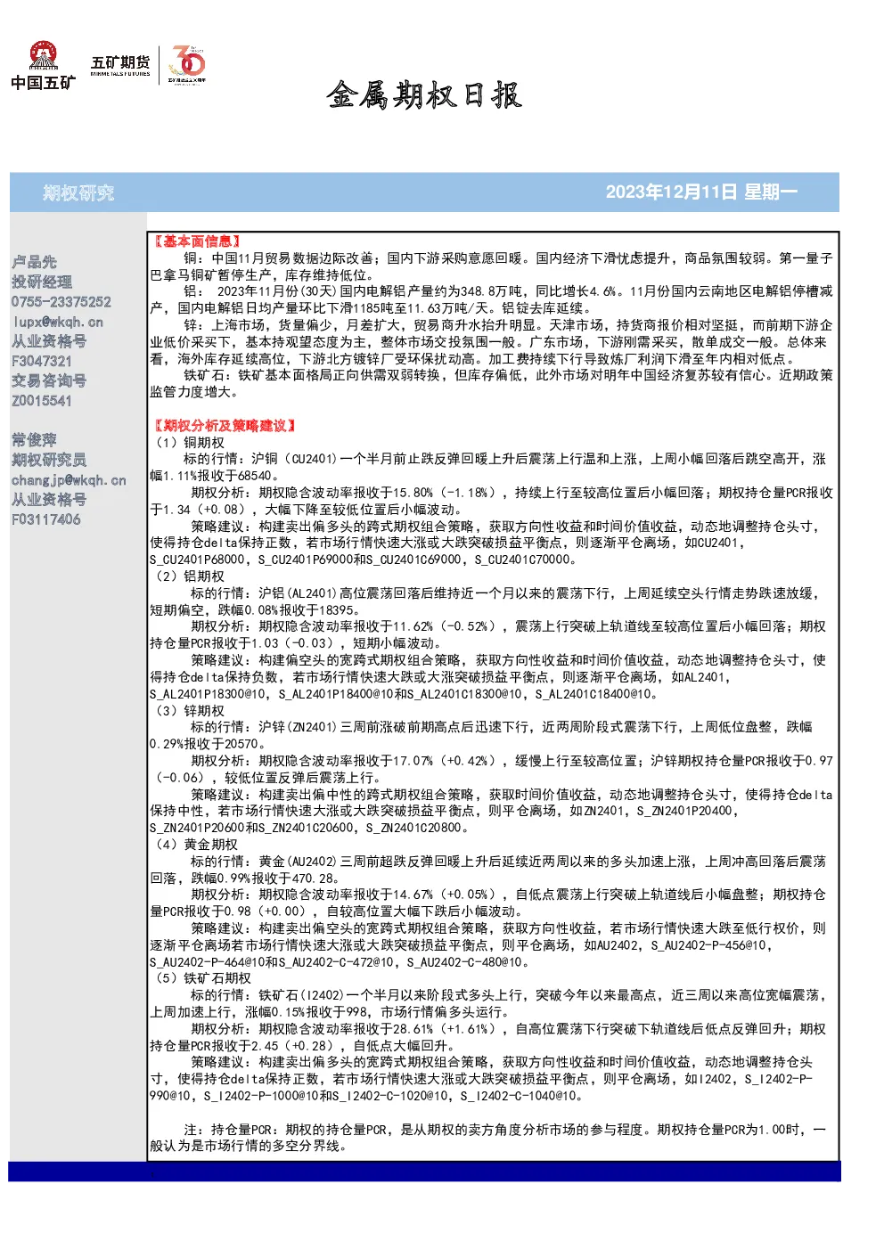Screen dimensions: 884x1250
Task: Click the line 标的行情：沪锌(ZN2401)
Action: point(482,735)
